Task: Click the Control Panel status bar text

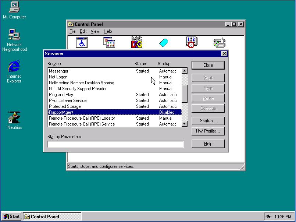Action: 101,166
